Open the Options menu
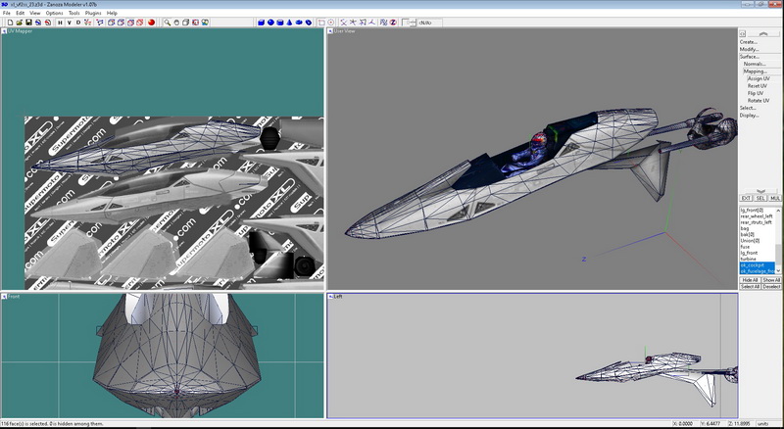 pos(55,13)
